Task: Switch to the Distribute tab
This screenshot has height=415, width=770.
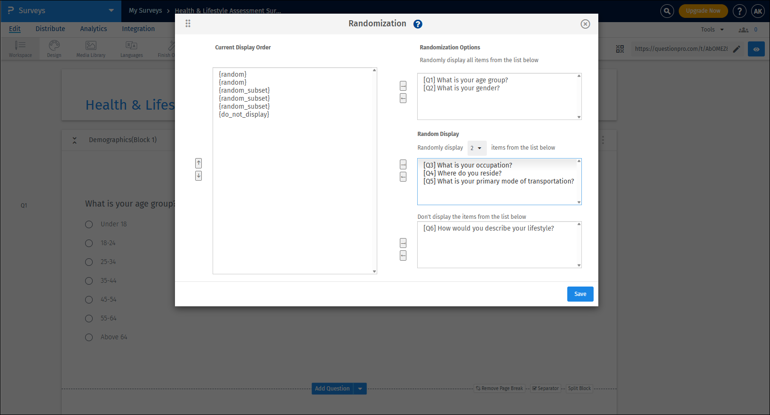Action: click(x=50, y=29)
